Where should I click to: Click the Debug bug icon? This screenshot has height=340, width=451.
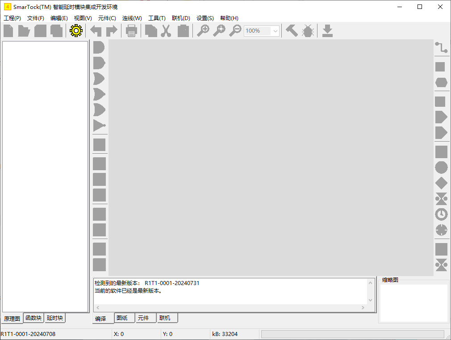point(308,31)
